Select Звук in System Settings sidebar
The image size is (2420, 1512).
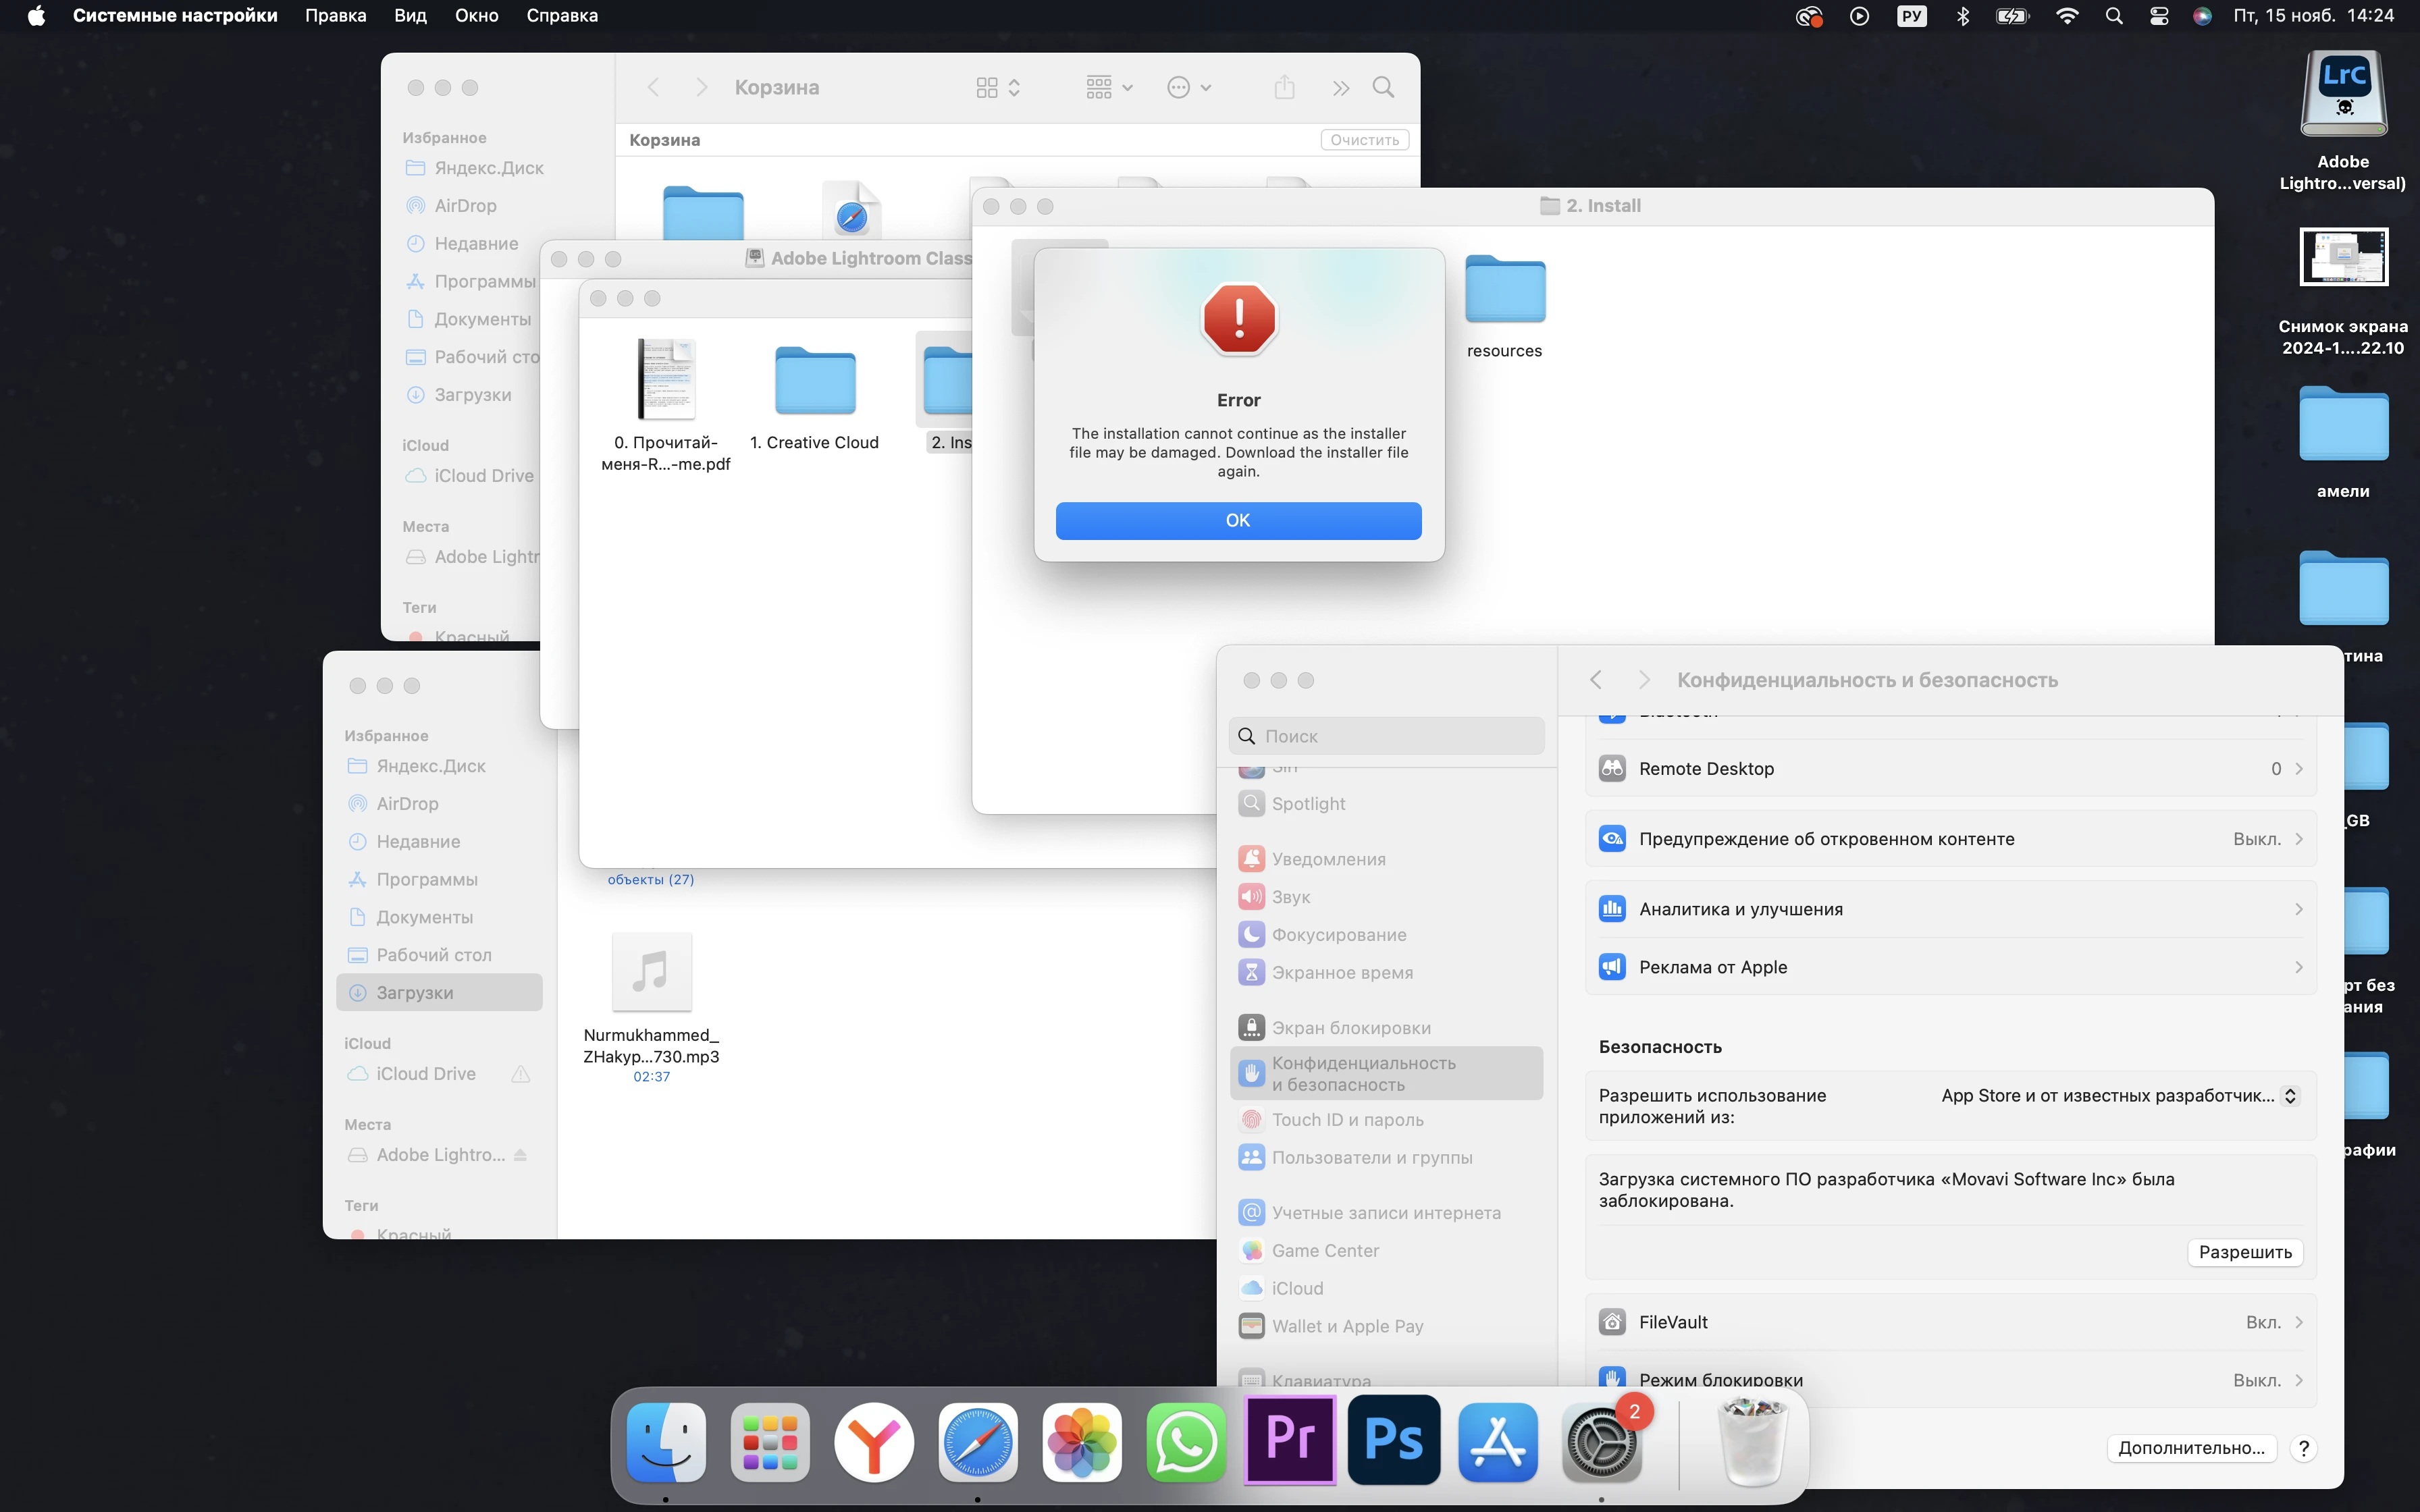tap(1386, 897)
